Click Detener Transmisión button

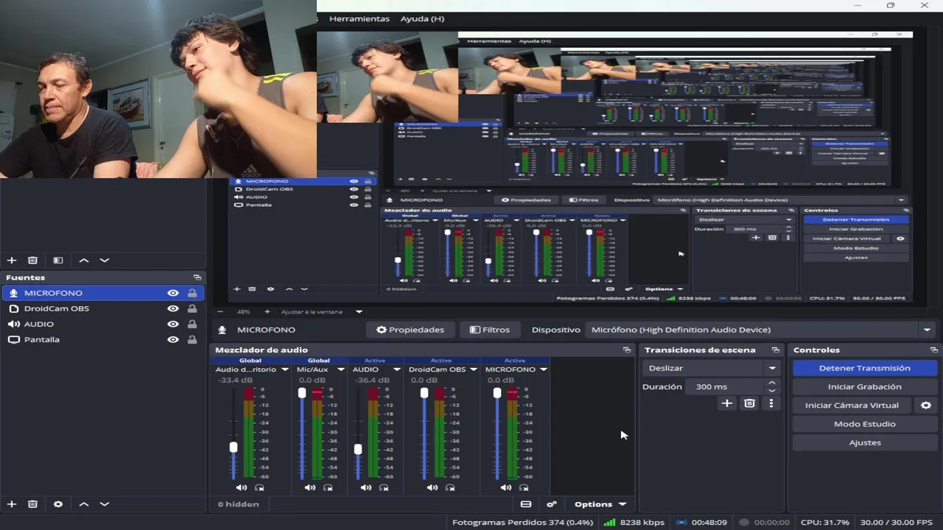(865, 368)
